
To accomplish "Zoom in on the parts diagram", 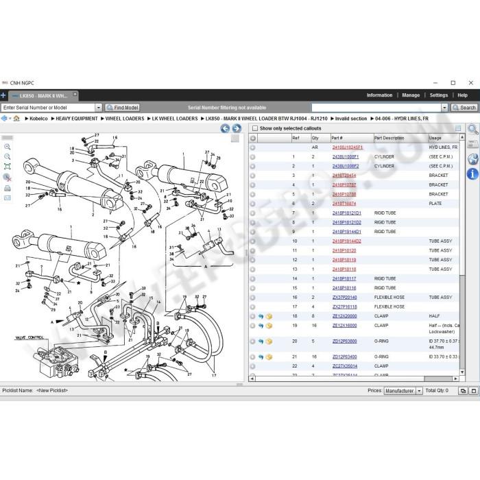I will 8,147.
